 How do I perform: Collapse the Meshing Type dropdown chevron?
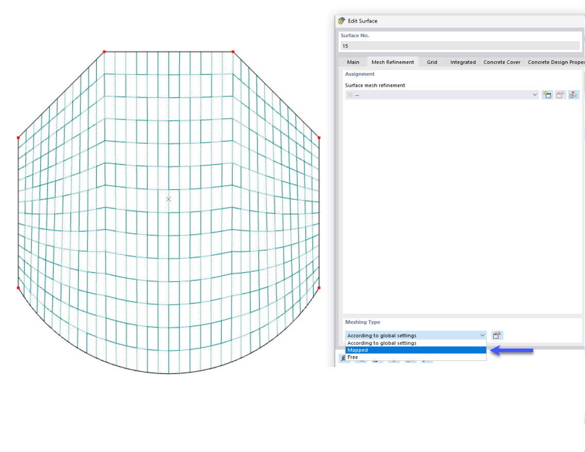pyautogui.click(x=483, y=335)
